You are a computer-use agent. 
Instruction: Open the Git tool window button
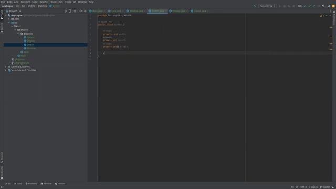[8, 184]
